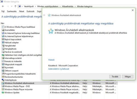Click Hibaelhárítás in the breadcrumb

(x=68, y=6)
